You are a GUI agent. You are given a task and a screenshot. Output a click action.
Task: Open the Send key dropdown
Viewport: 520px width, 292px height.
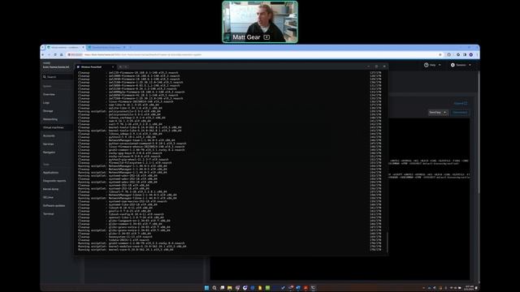click(x=438, y=113)
